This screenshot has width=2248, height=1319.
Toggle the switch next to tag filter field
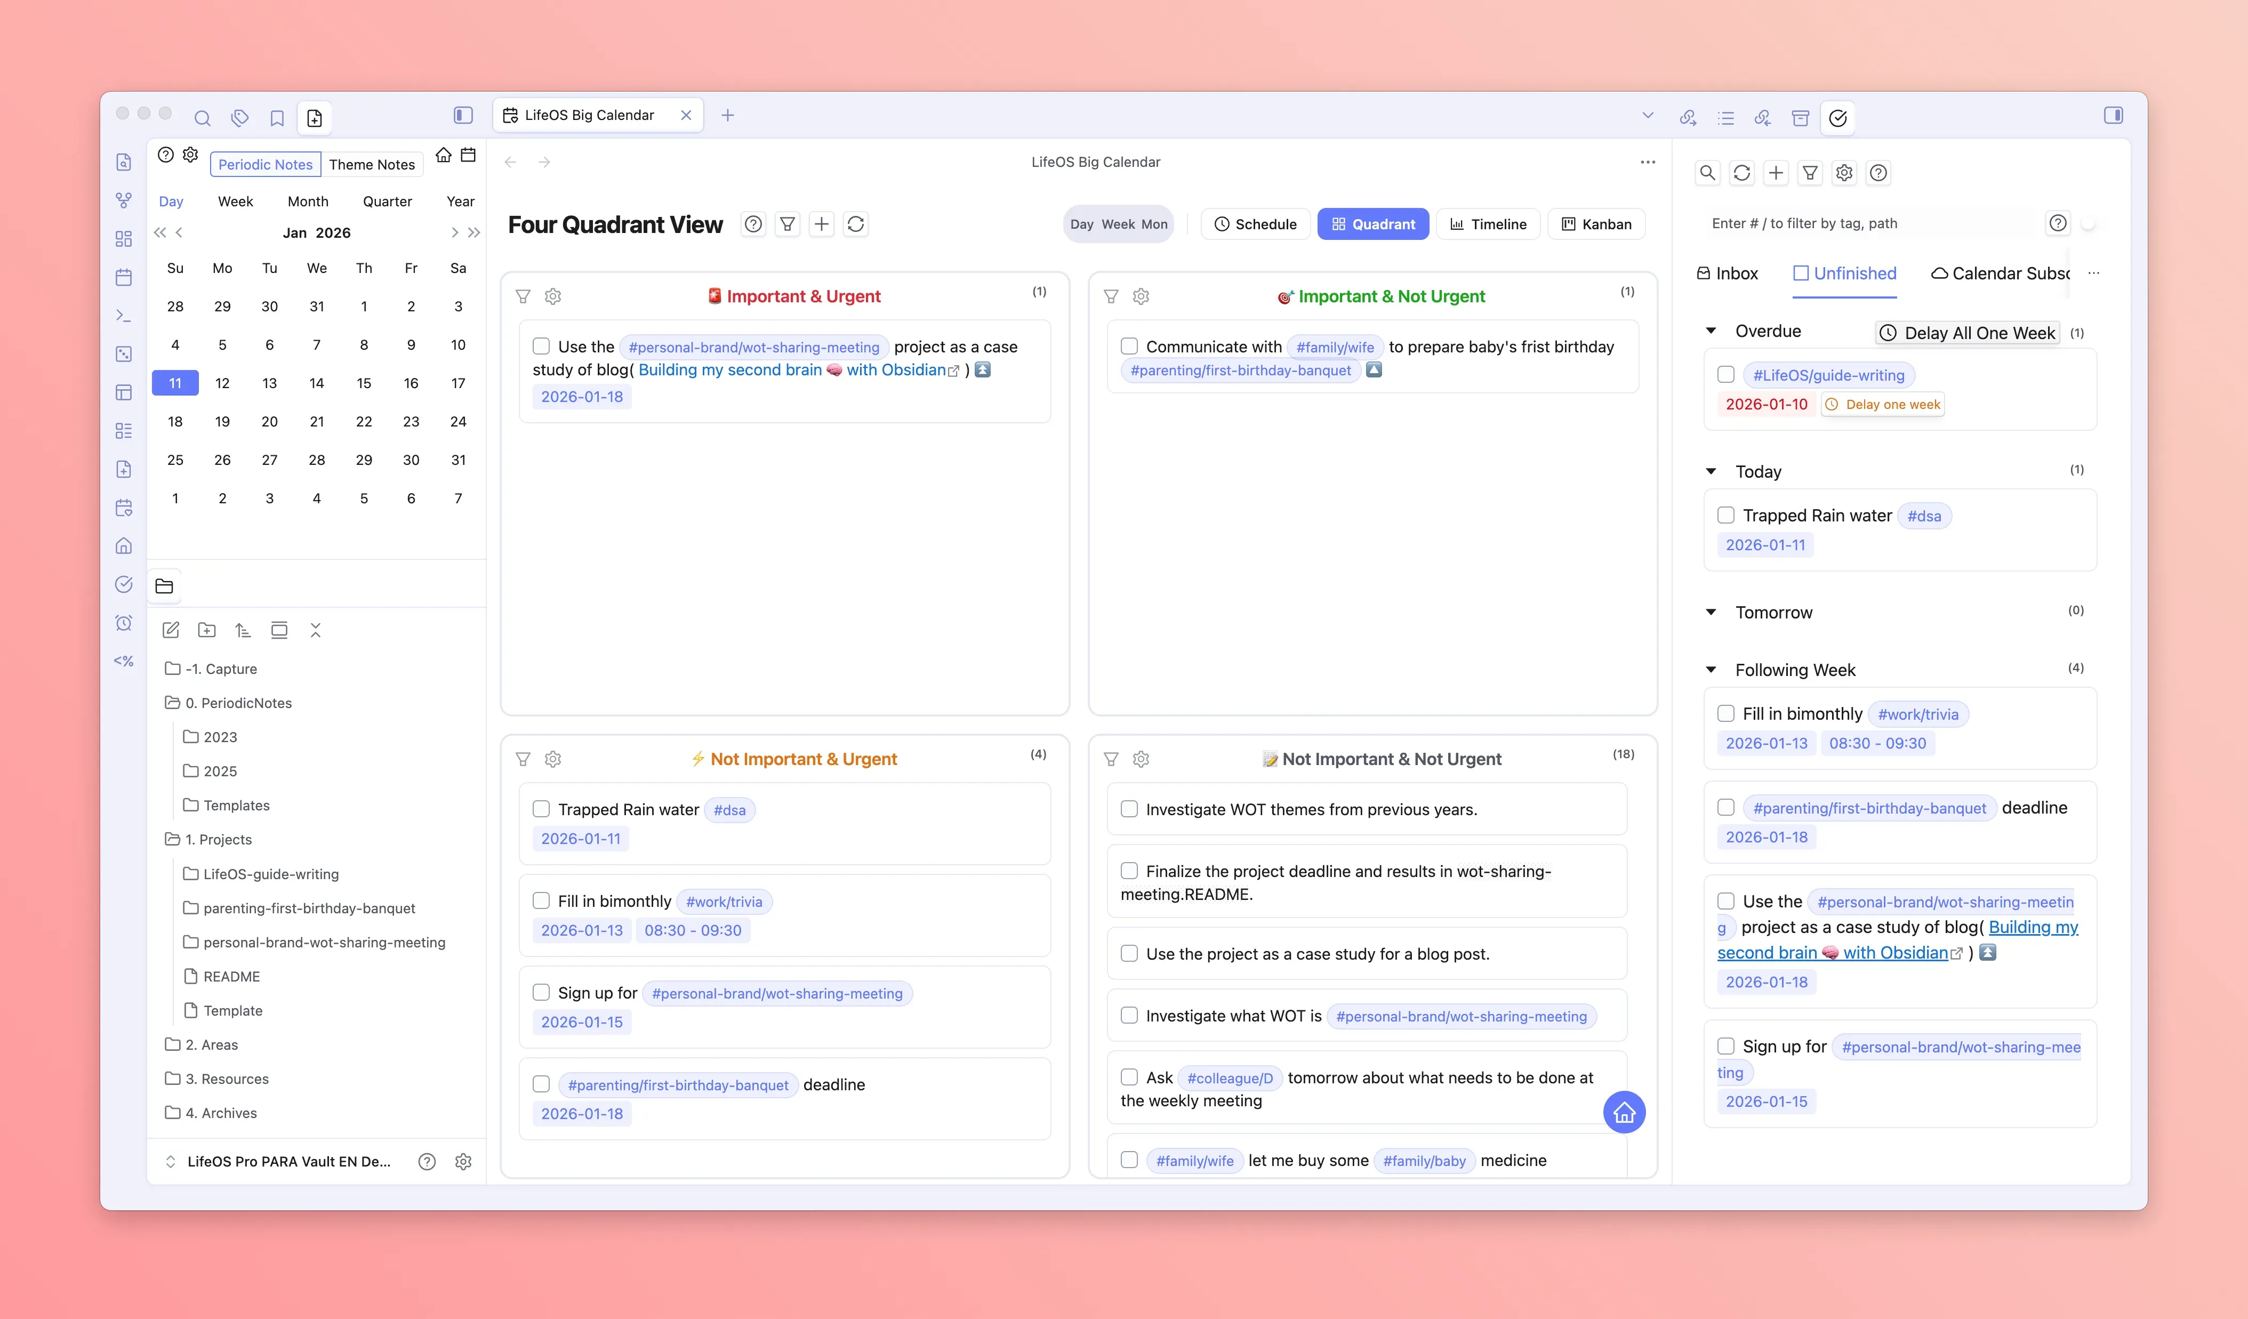(2089, 224)
